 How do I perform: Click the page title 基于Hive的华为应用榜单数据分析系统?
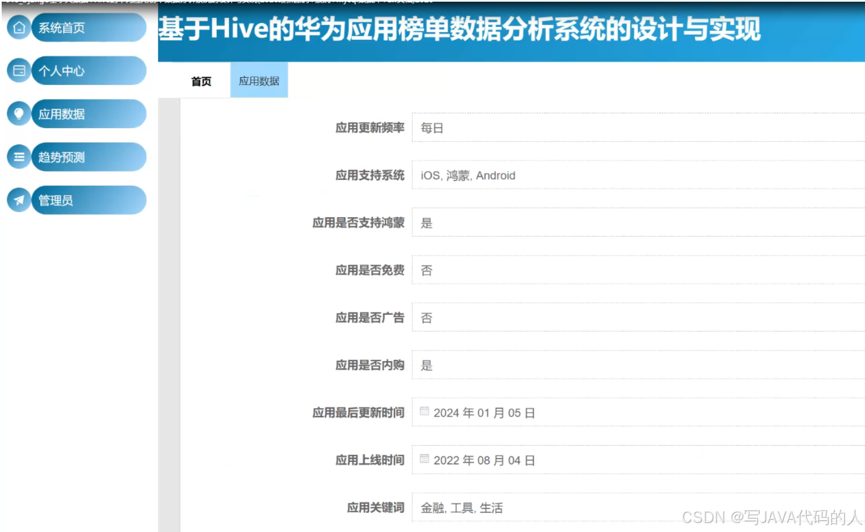coord(459,29)
